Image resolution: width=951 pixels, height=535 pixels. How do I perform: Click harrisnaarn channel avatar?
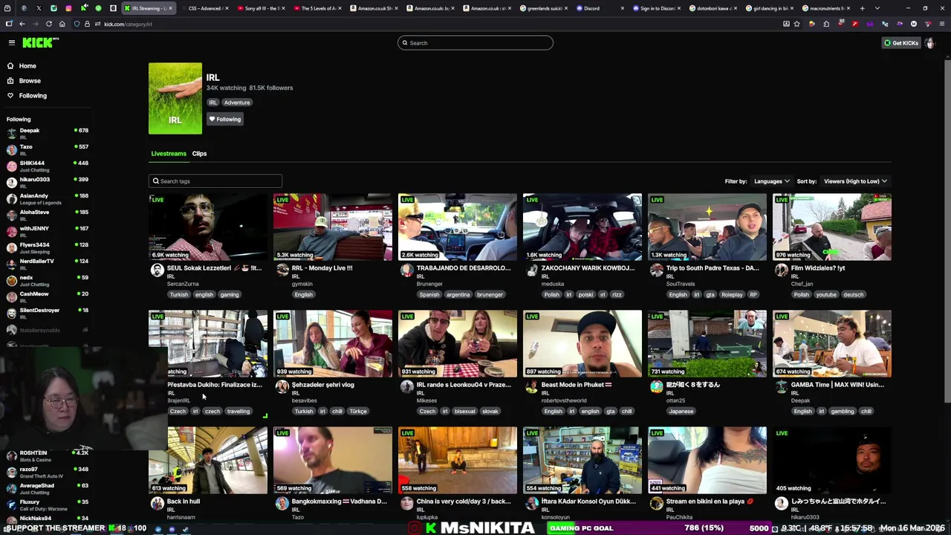point(157,504)
